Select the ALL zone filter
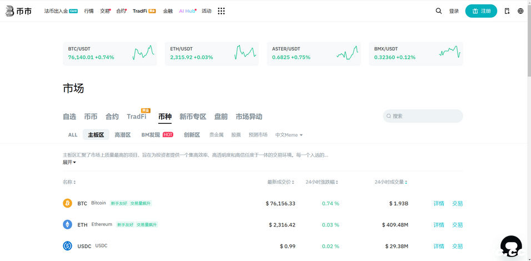The width and height of the screenshot is (531, 261). pyautogui.click(x=73, y=135)
